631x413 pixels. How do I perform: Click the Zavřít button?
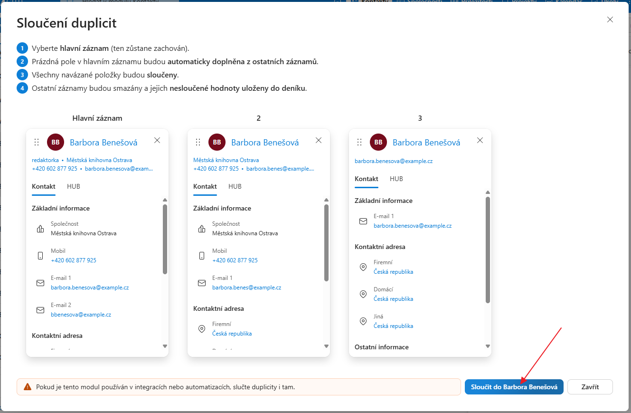(590, 387)
